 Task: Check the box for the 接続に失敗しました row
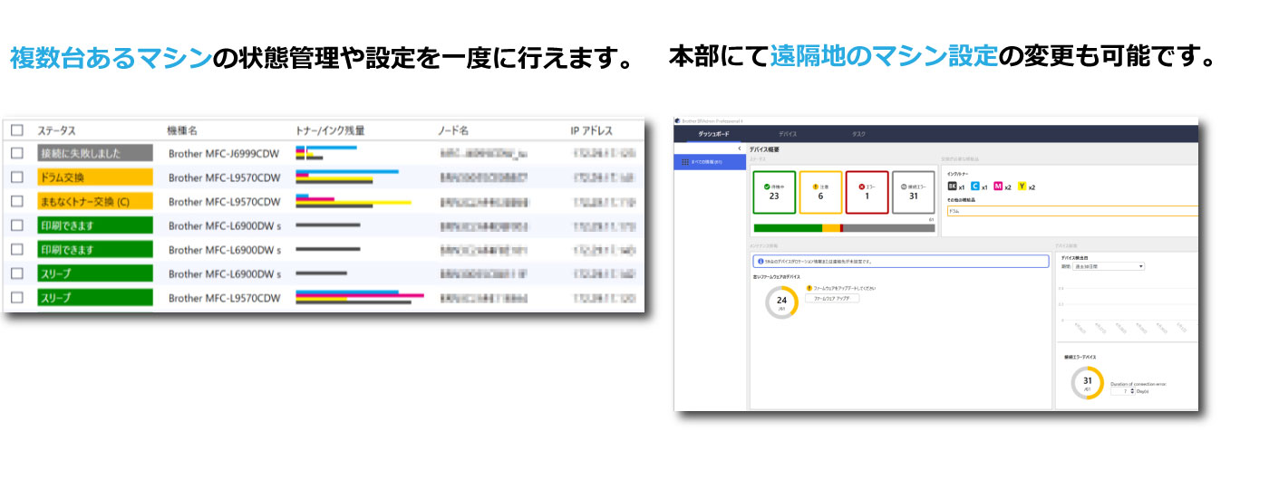17,154
